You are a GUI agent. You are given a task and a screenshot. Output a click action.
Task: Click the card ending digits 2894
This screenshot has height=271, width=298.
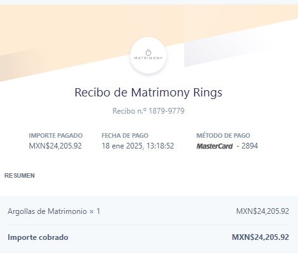click(250, 146)
